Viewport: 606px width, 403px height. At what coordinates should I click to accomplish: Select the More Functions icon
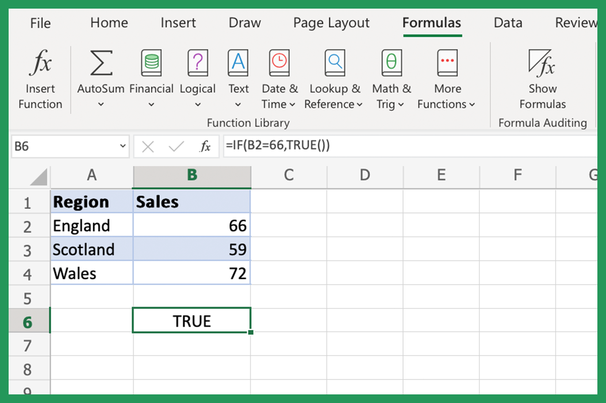[447, 63]
